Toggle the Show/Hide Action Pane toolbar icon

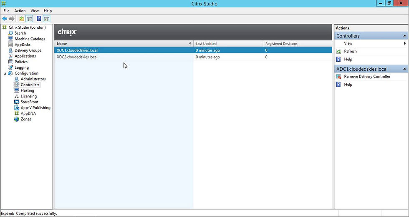(46, 19)
